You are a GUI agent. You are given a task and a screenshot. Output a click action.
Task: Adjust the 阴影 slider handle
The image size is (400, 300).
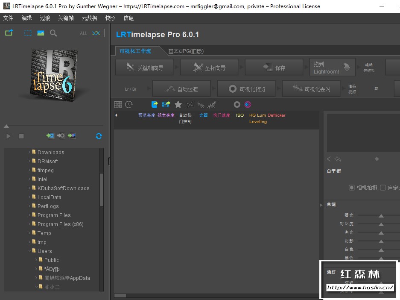[x=381, y=241]
